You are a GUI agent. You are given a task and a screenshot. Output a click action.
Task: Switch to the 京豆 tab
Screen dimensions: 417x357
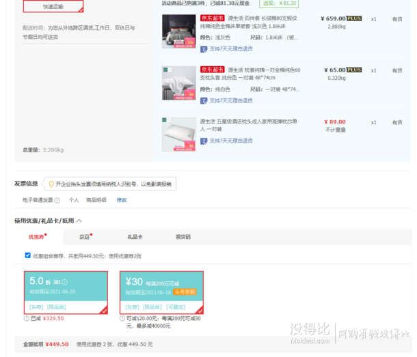click(85, 237)
